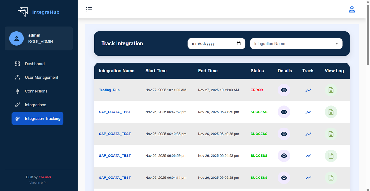Click the Track icon on the last SAP_ODATA_TEST row
This screenshot has width=370, height=191.
click(x=308, y=177)
